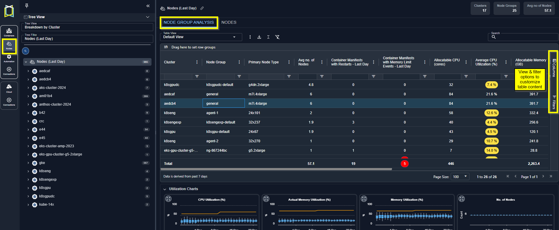Click the Automation gear icon
The width and height of the screenshot is (559, 230).
click(x=9, y=57)
